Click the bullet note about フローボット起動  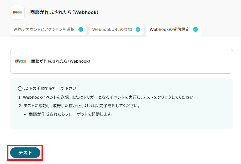pyautogui.click(x=71, y=114)
